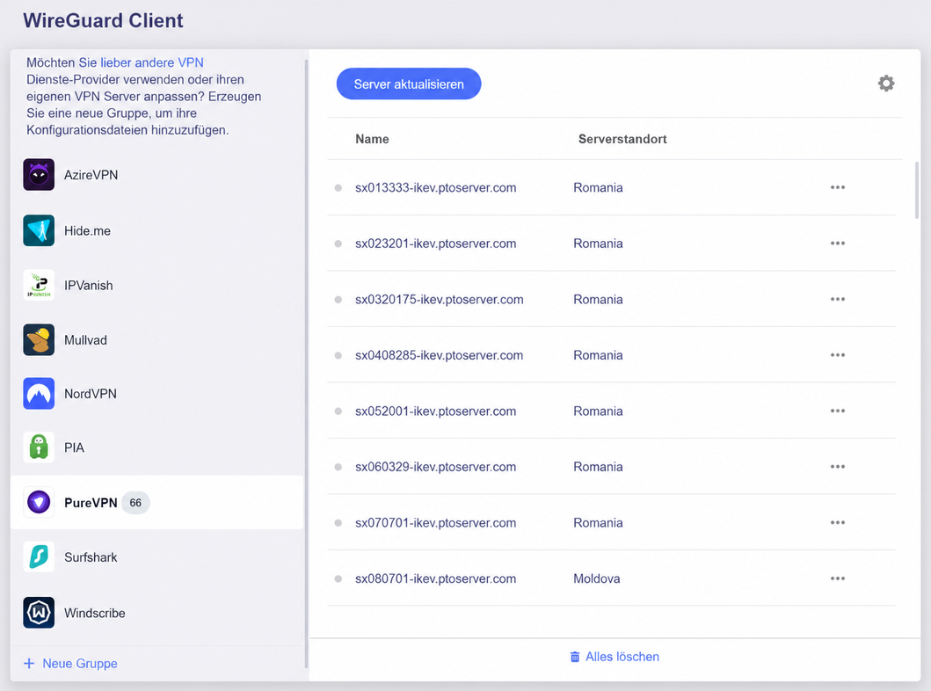The height and width of the screenshot is (691, 931).
Task: Open more options for sx023201-ikev server
Action: click(x=837, y=244)
